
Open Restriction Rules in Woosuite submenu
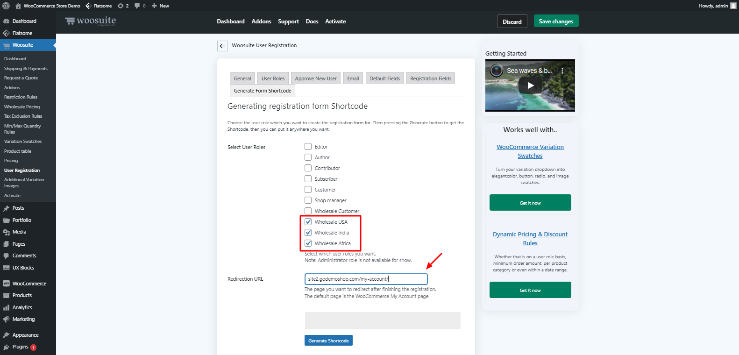pos(21,97)
